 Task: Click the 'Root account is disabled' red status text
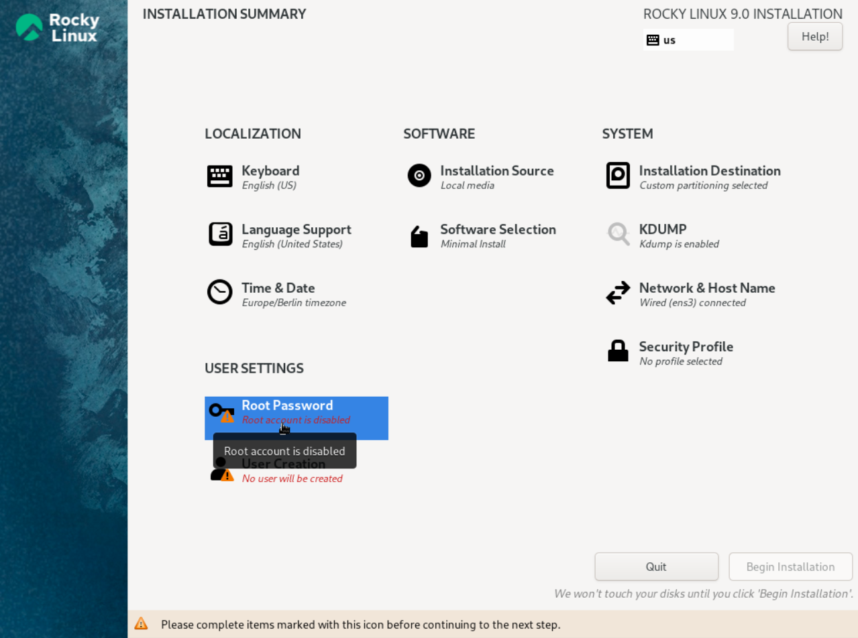pyautogui.click(x=296, y=420)
